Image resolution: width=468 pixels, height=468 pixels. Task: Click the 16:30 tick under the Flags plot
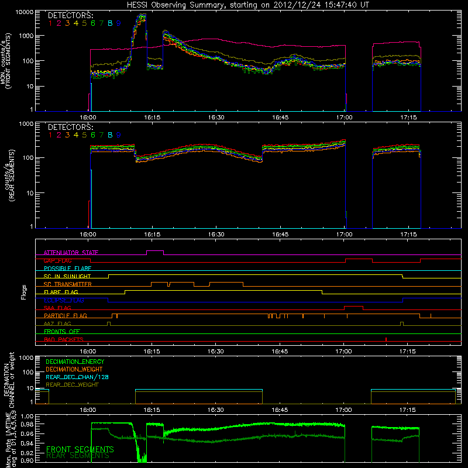[x=215, y=352]
